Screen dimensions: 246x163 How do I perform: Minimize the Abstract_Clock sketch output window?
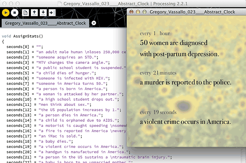tap(138, 12)
